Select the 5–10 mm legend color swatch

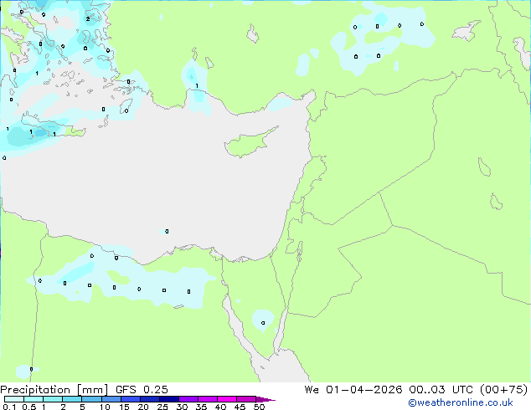91,399
